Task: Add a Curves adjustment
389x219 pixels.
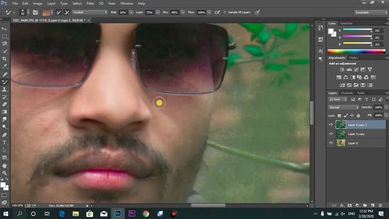Action: click(x=356, y=70)
